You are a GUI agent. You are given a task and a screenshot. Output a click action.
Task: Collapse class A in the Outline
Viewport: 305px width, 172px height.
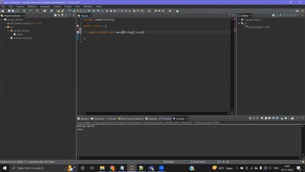click(x=239, y=23)
